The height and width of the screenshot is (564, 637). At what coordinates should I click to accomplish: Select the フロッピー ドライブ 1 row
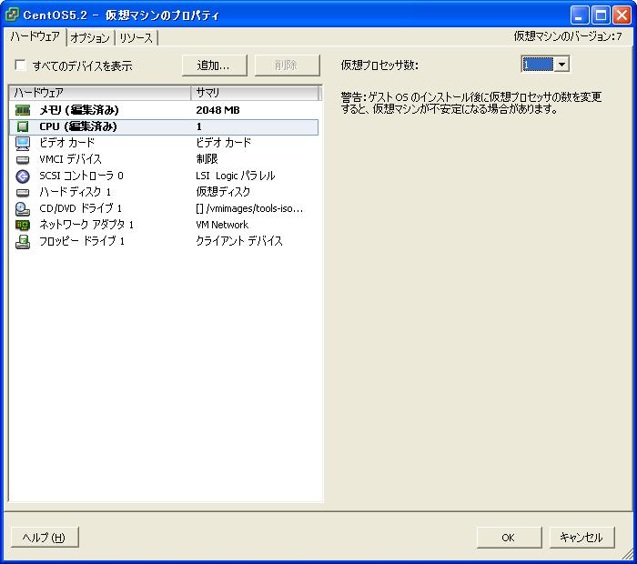coord(163,242)
